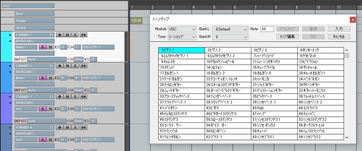Arm record on track 1 M:MIDI 1
The image size is (362, 151).
(59, 35)
